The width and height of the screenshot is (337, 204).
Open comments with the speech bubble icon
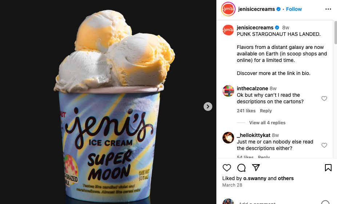241,168
